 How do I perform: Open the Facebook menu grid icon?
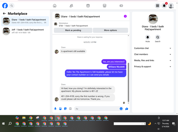pyautogui.click(x=157, y=6)
